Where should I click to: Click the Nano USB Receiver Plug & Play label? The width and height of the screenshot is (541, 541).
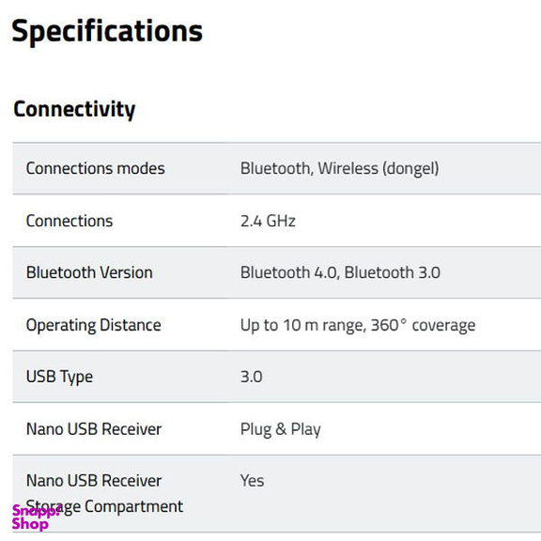pos(94,429)
